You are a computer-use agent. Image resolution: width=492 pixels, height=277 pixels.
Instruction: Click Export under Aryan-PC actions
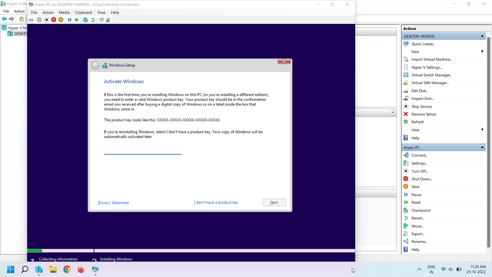tap(418, 234)
